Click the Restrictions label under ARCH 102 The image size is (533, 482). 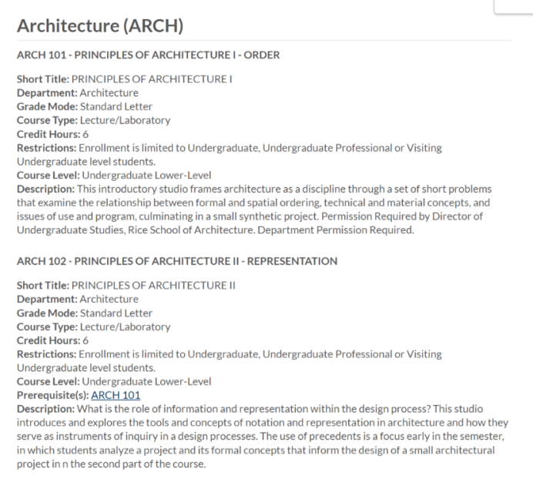point(47,354)
